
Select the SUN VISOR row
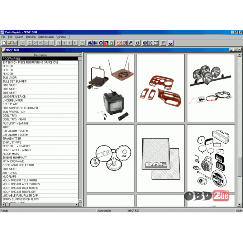pyautogui.click(x=40, y=78)
